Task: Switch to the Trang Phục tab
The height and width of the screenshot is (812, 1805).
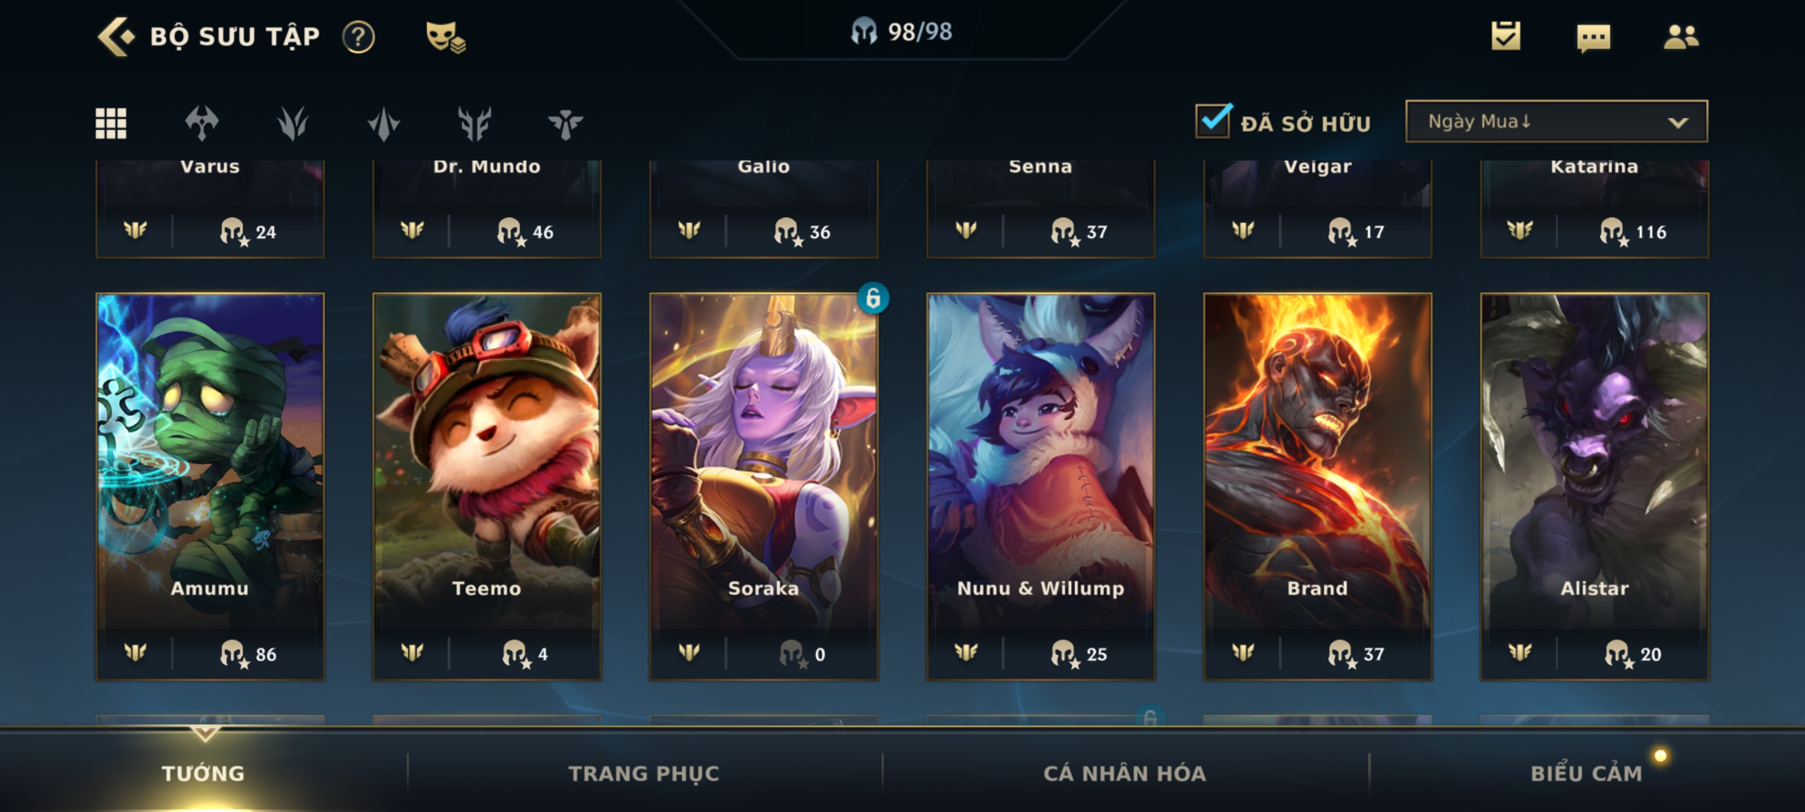Action: point(643,773)
